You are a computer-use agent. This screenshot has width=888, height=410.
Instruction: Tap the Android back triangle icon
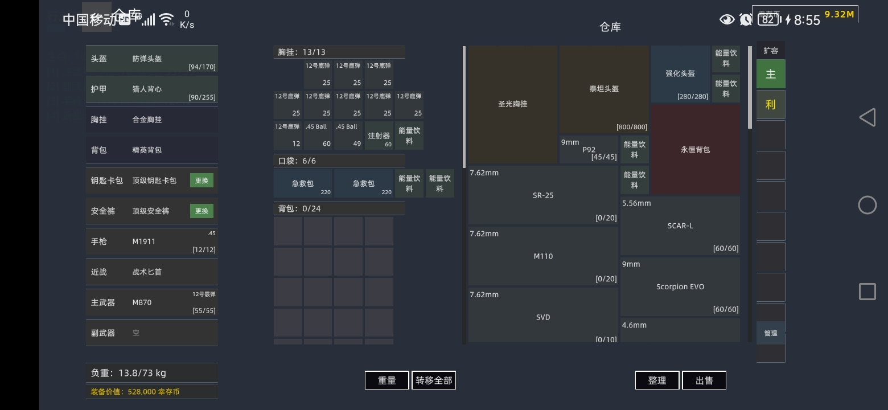tap(867, 118)
